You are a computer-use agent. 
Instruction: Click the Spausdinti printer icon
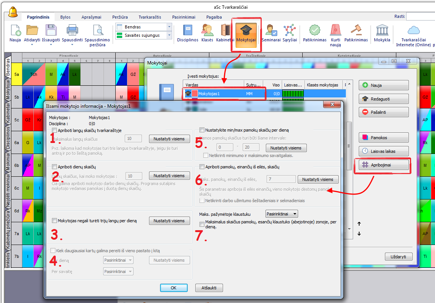[72, 31]
